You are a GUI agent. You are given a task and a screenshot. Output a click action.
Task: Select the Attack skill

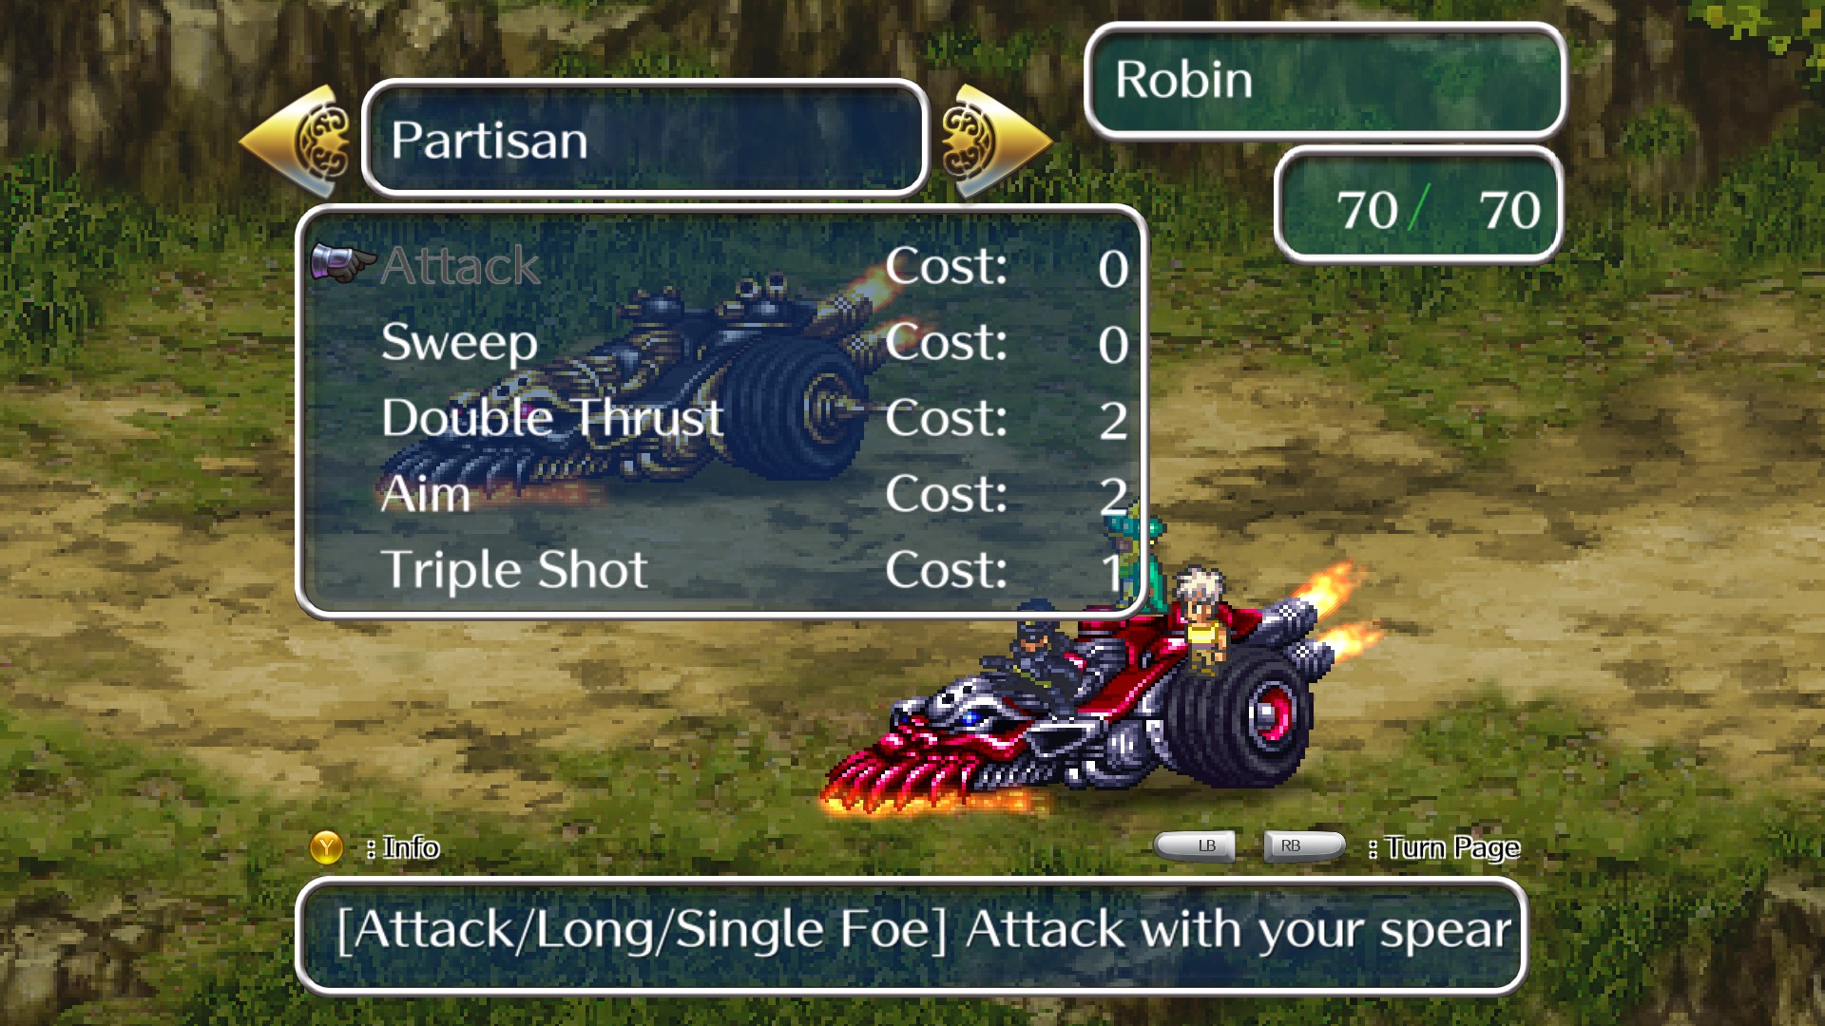coord(722,266)
